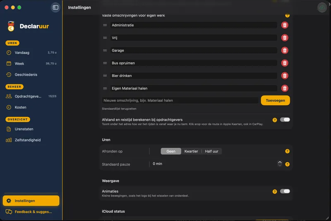Open help for Animaties setting

click(275, 192)
